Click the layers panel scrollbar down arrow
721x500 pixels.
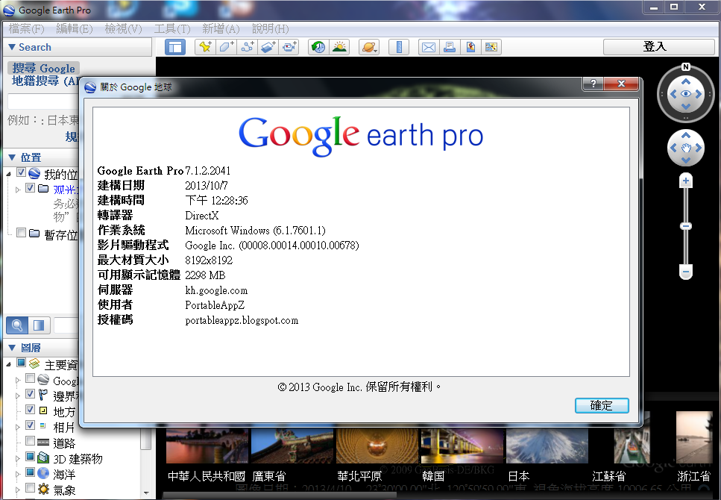pyautogui.click(x=146, y=493)
